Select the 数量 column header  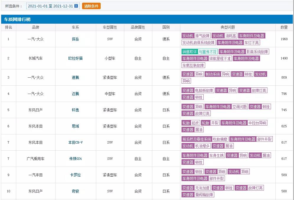pyautogui.click(x=284, y=27)
